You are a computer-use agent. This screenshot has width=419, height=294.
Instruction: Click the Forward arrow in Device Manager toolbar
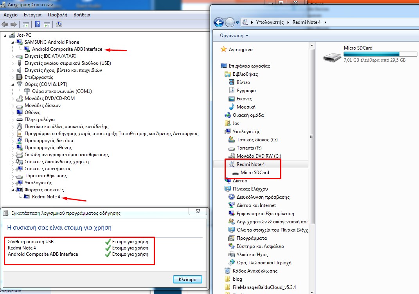click(14, 25)
